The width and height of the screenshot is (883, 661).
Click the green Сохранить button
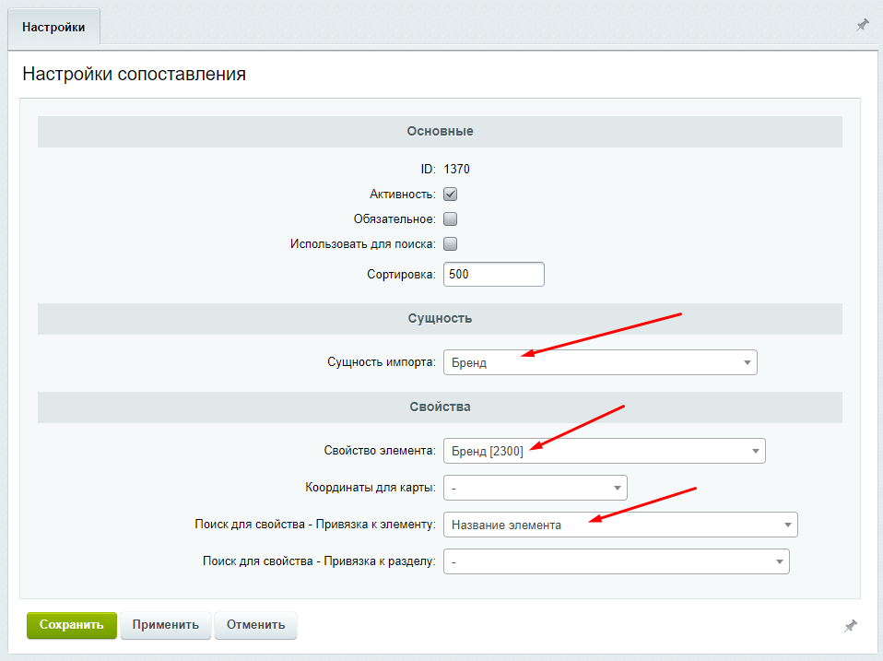pyautogui.click(x=72, y=625)
